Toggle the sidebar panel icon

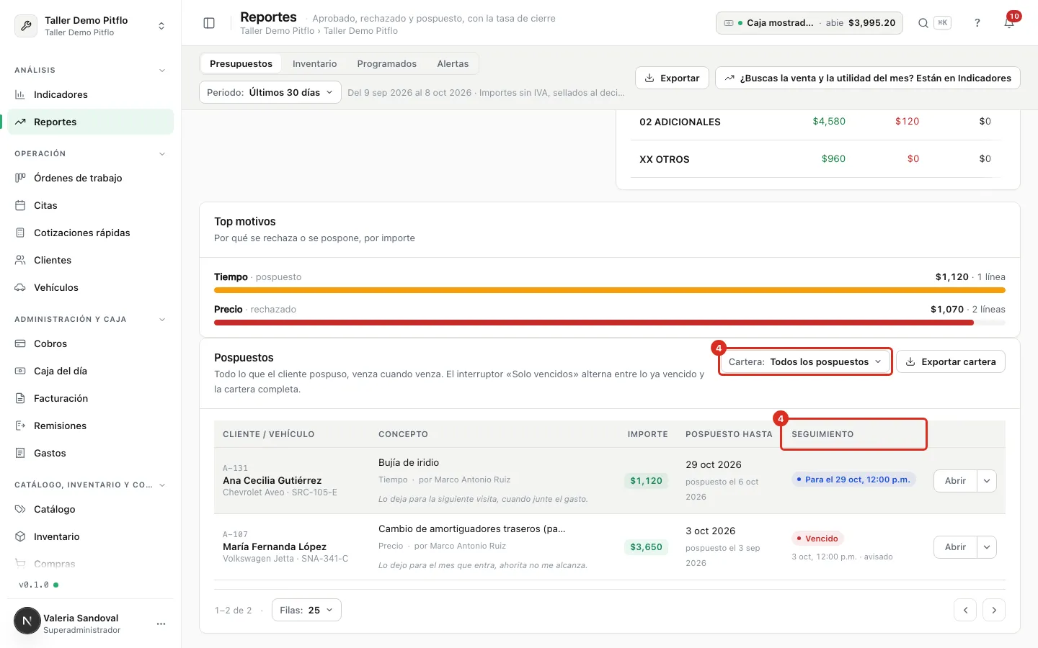pyautogui.click(x=209, y=23)
